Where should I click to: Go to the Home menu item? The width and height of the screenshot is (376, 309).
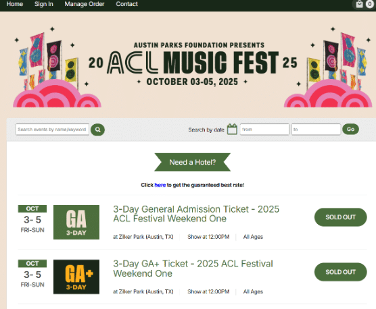coord(15,4)
